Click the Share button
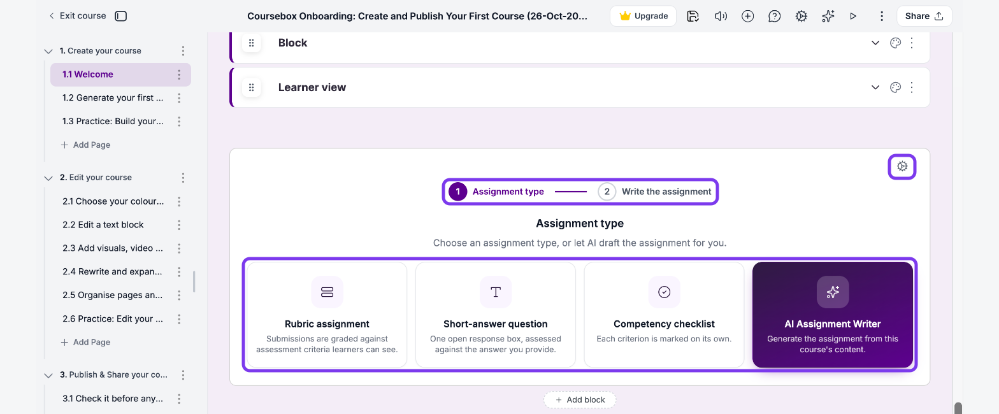999x414 pixels. (x=924, y=16)
